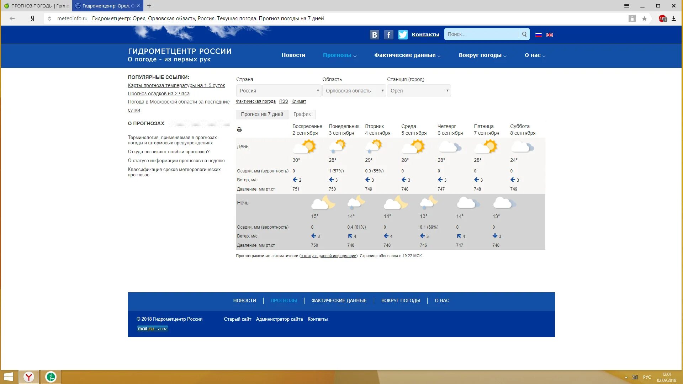This screenshot has width=683, height=384.
Task: Switch to Russian flag language
Action: pyautogui.click(x=538, y=35)
